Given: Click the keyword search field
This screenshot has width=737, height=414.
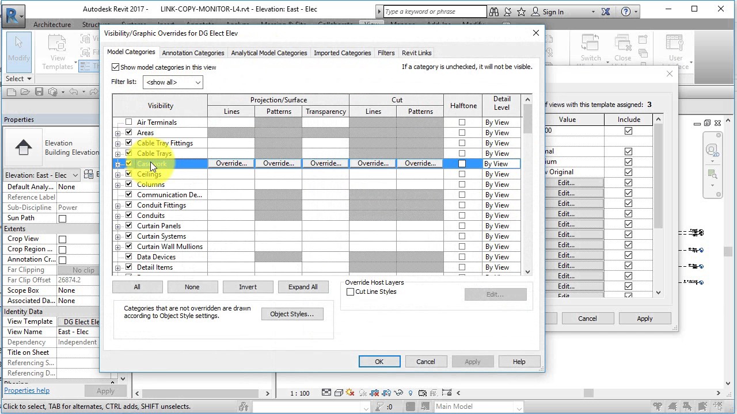Looking at the screenshot, I should tap(434, 11).
